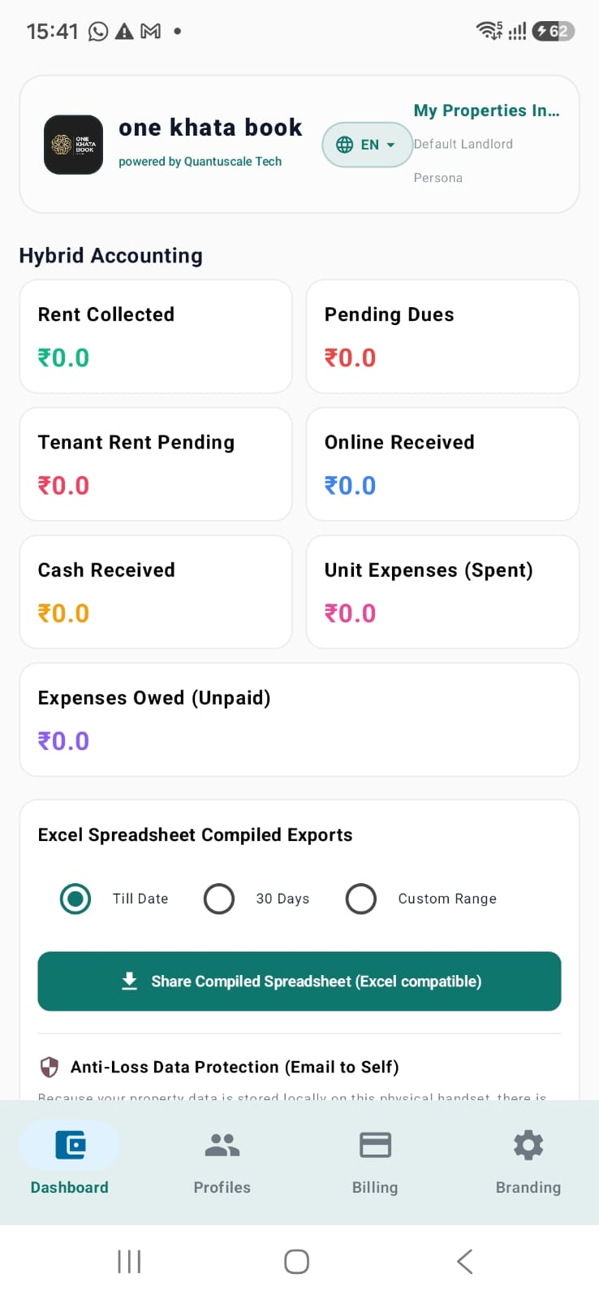Tap the Anti-Loss Data Protection shield icon
Image resolution: width=599 pixels, height=1300 pixels.
coord(50,1067)
